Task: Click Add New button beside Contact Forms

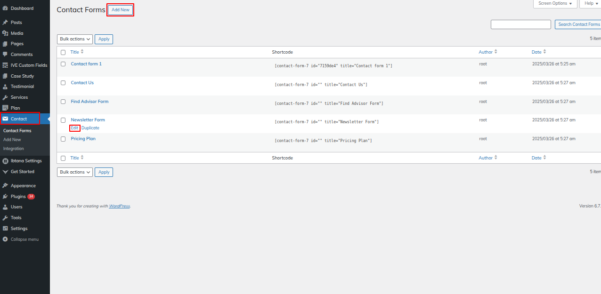Action: tap(120, 10)
